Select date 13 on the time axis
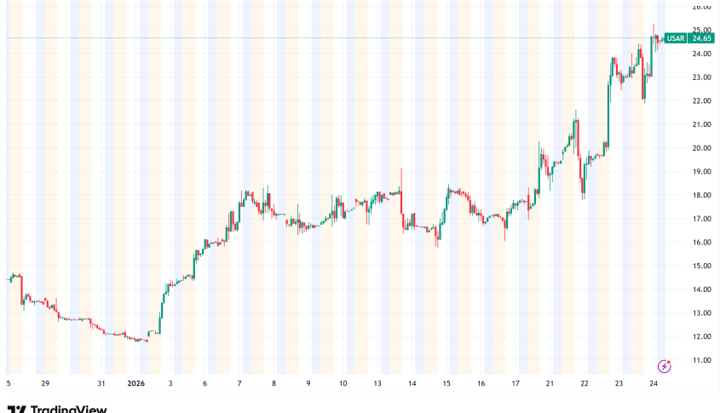Image resolution: width=726 pixels, height=413 pixels. pyautogui.click(x=377, y=384)
